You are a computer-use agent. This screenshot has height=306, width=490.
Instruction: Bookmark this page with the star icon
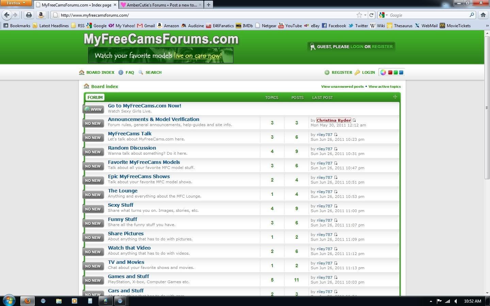(x=359, y=15)
